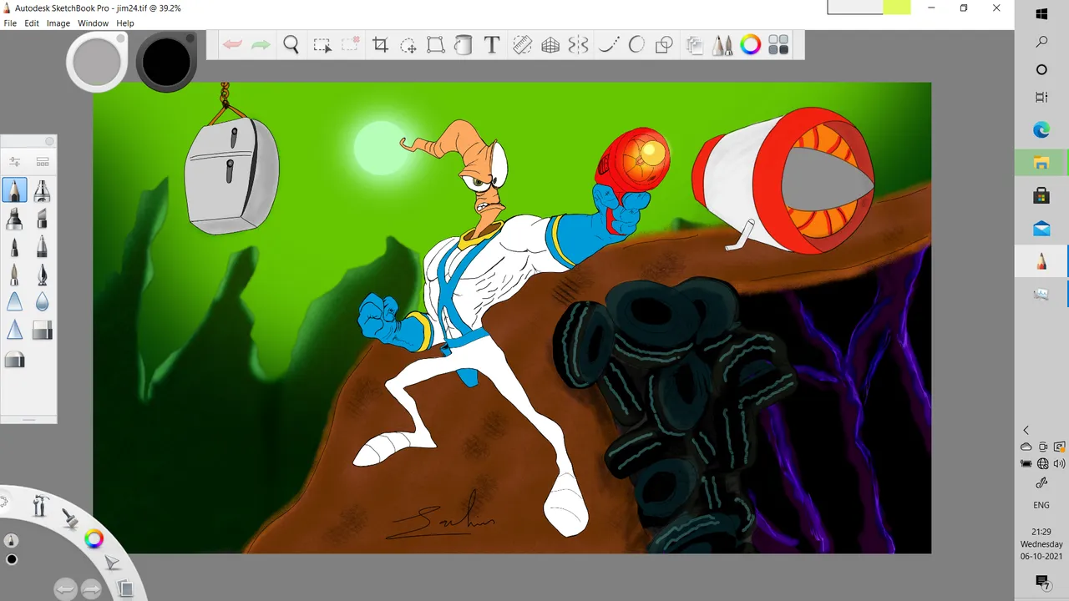Click the Deselect icon with red cross

(351, 45)
